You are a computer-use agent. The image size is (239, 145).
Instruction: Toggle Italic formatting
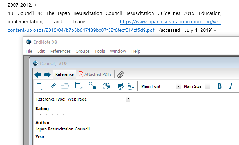pos(231,86)
